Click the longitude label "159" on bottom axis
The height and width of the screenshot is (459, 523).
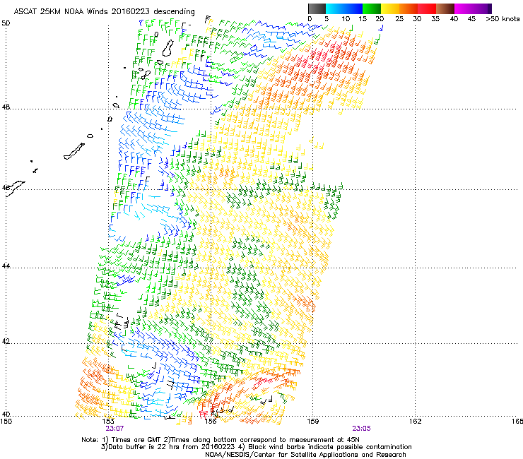(312, 422)
